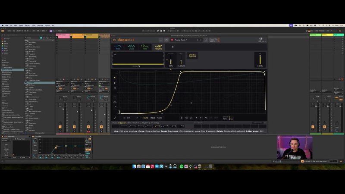Open the ShaperBox hamburger menu
Viewport: 345px width, 194px height.
[x=161, y=40]
